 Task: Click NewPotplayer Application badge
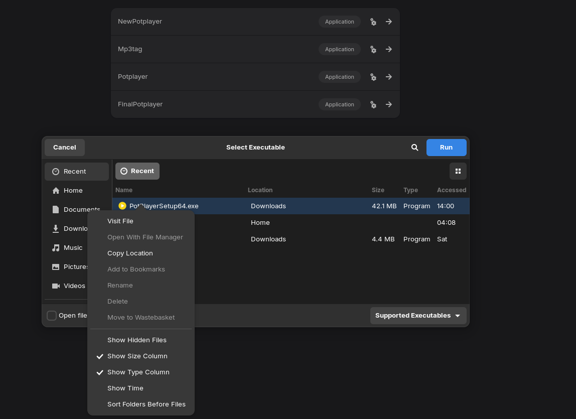[339, 22]
